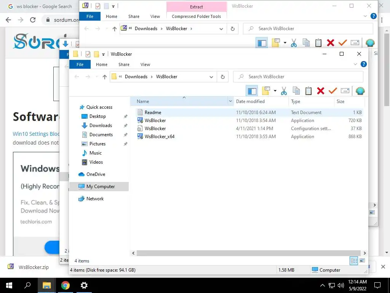Screen dimensions: 390x293
Task: Open Chrome from the taskbar
Action: 66,285
